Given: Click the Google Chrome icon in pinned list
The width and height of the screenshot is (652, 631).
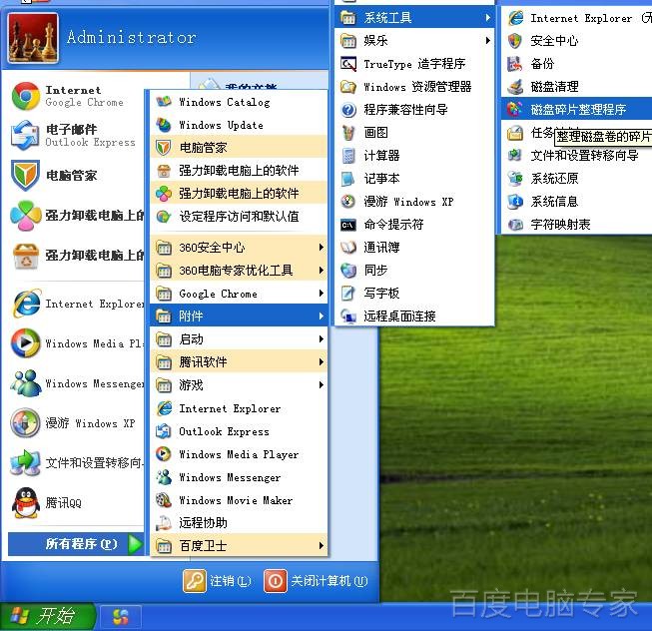Looking at the screenshot, I should 26,96.
